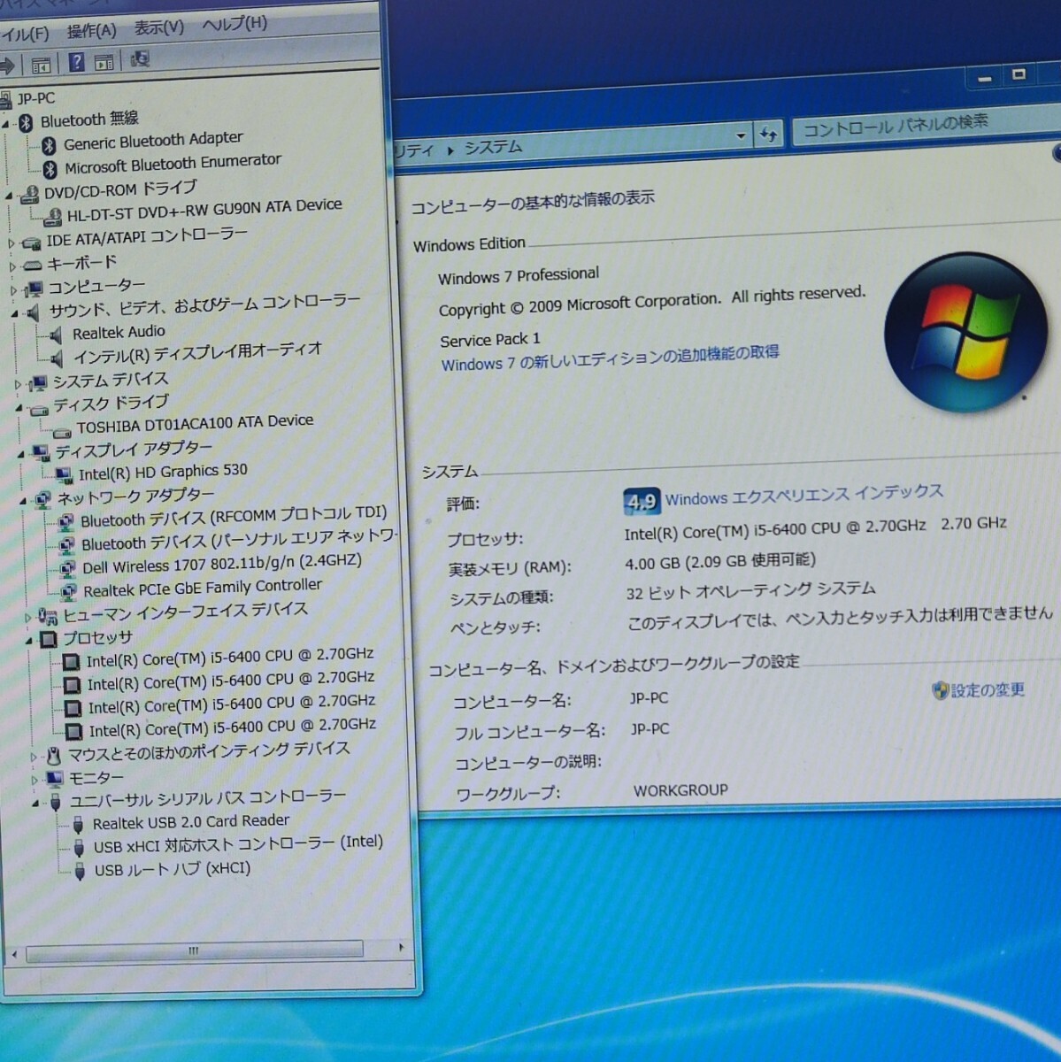Click the properties toolbar icon beside the forward arrow

coord(41,65)
